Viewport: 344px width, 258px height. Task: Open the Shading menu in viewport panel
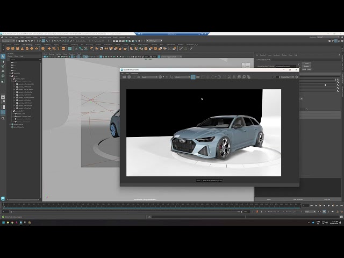52,54
